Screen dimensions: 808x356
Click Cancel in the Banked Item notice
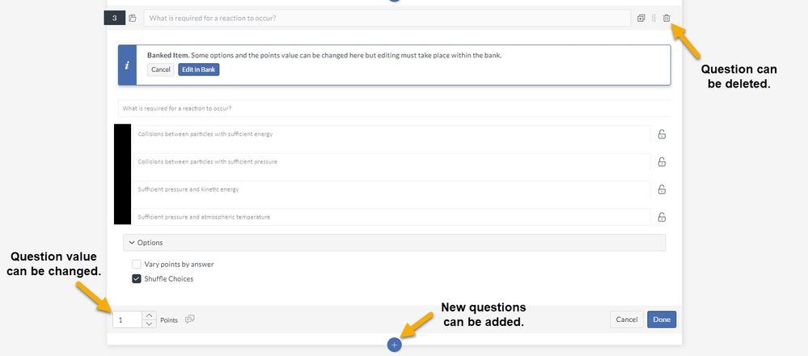point(160,70)
